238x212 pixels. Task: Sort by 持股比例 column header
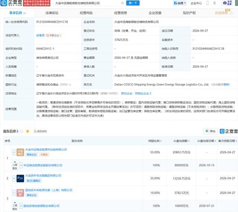pos(155,141)
